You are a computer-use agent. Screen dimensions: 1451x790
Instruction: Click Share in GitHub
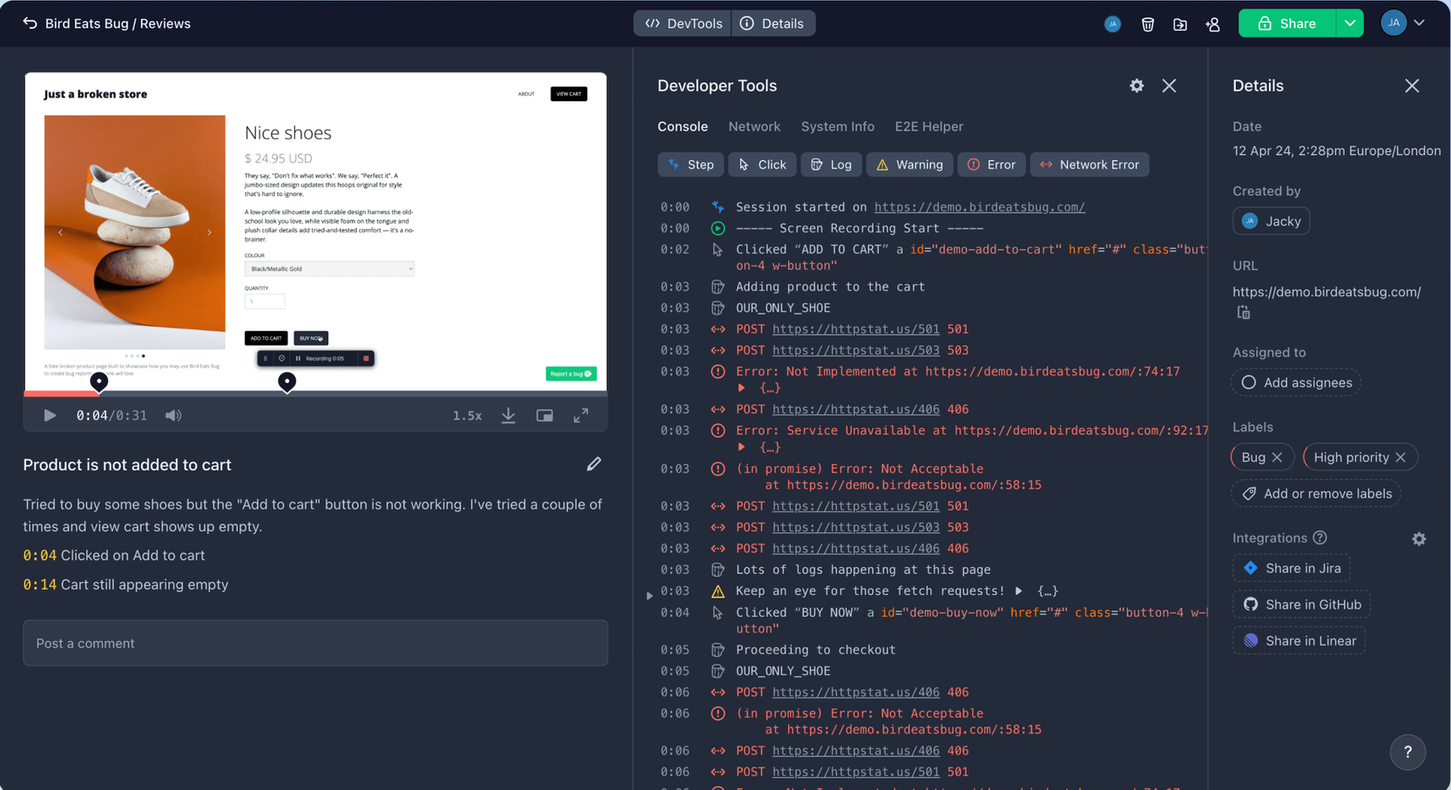tap(1302, 604)
